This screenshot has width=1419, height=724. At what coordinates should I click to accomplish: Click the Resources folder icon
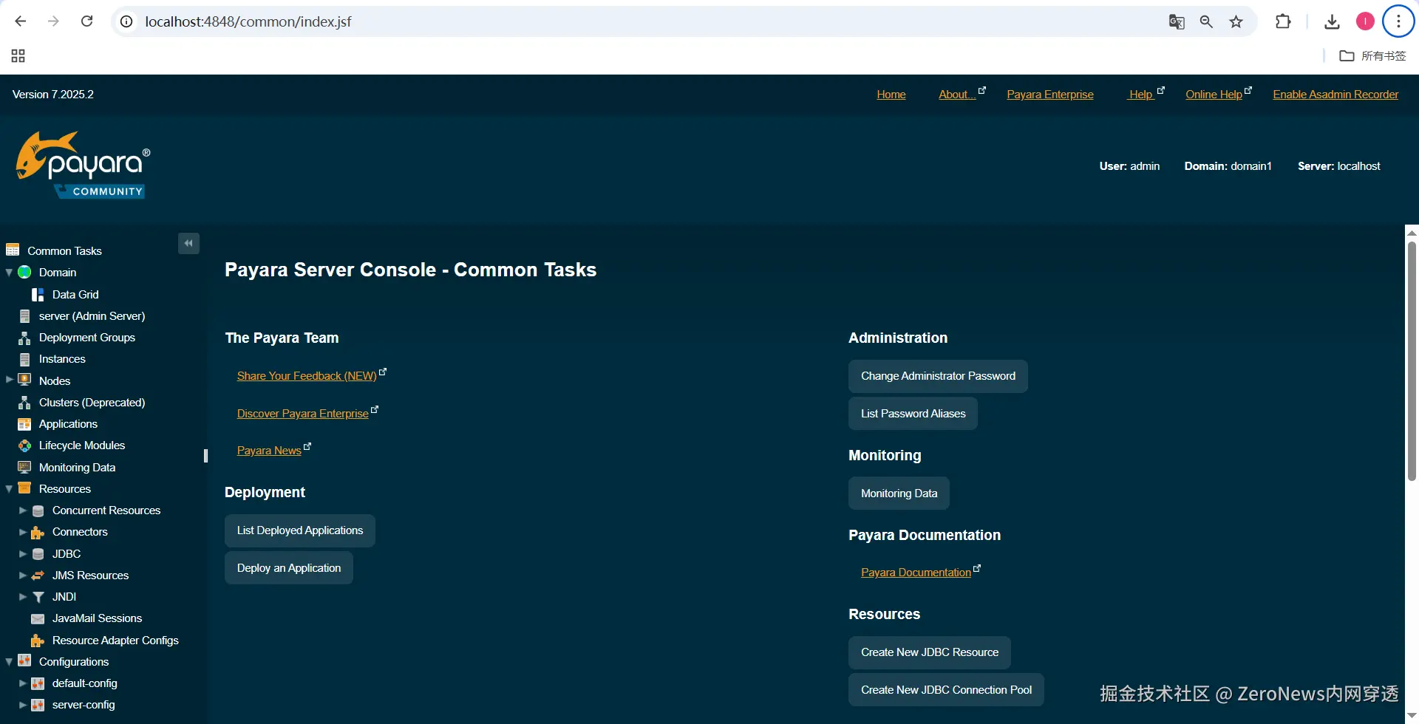point(24,488)
